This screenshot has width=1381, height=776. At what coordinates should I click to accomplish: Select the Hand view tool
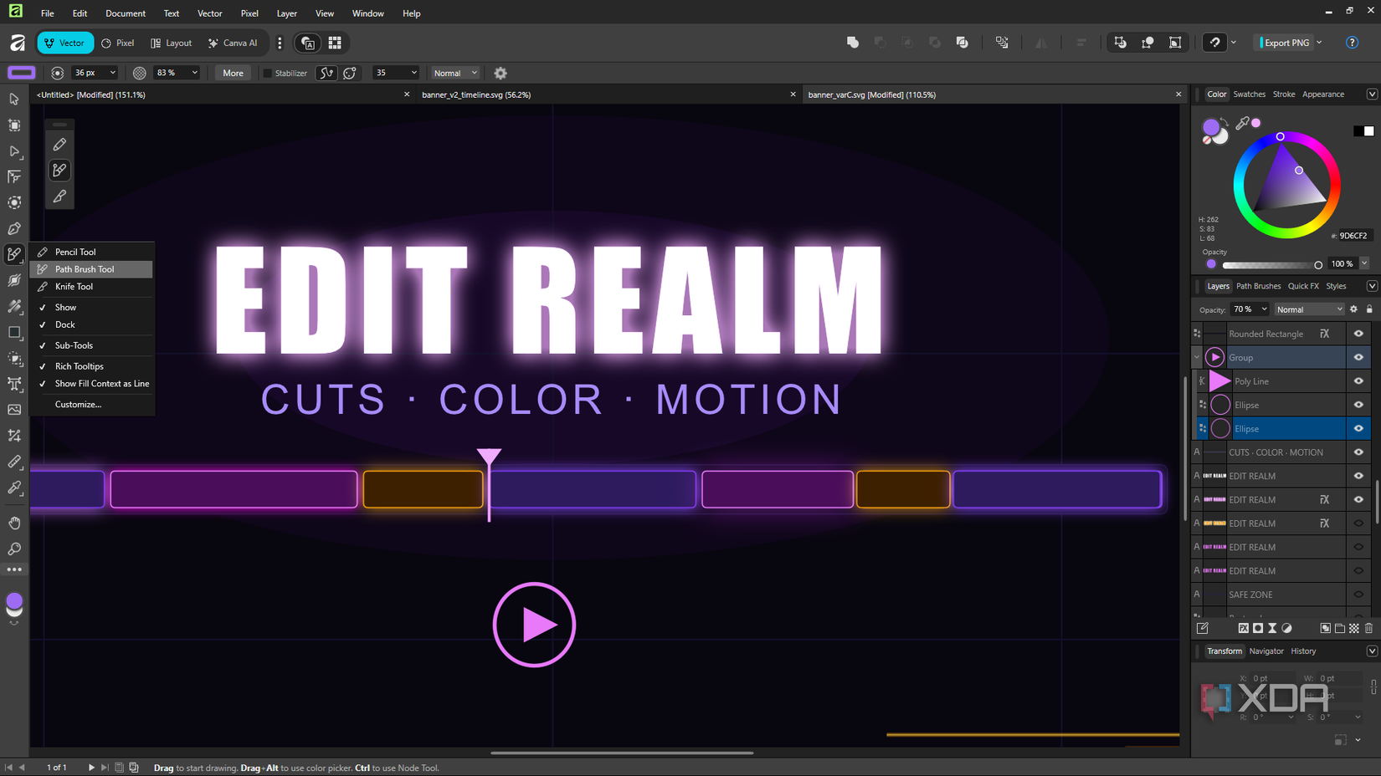[x=14, y=523]
